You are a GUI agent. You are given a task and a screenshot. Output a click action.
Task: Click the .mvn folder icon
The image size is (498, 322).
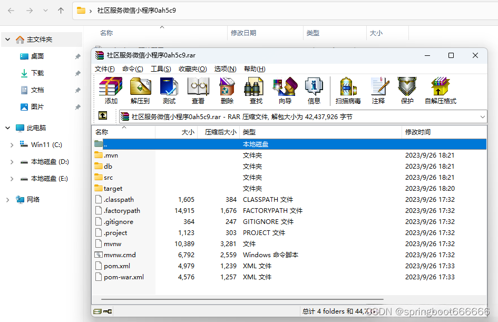[99, 155]
